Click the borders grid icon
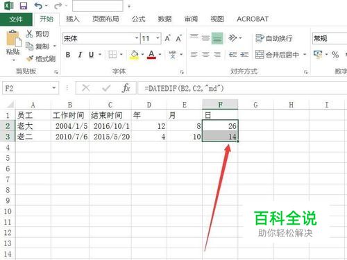 [112, 55]
